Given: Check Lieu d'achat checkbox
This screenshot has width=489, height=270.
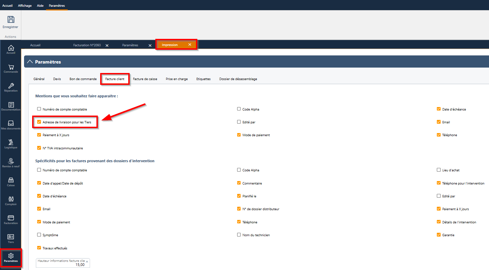Looking at the screenshot, I should coord(439,170).
